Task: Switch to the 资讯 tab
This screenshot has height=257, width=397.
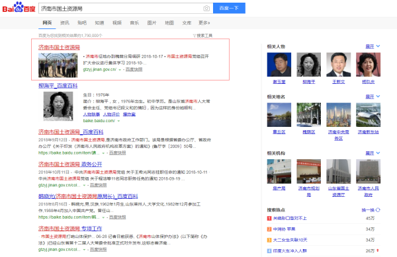Action: (x=65, y=22)
